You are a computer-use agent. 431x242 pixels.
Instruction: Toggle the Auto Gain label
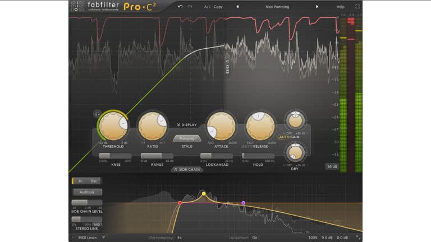[x=289, y=137]
